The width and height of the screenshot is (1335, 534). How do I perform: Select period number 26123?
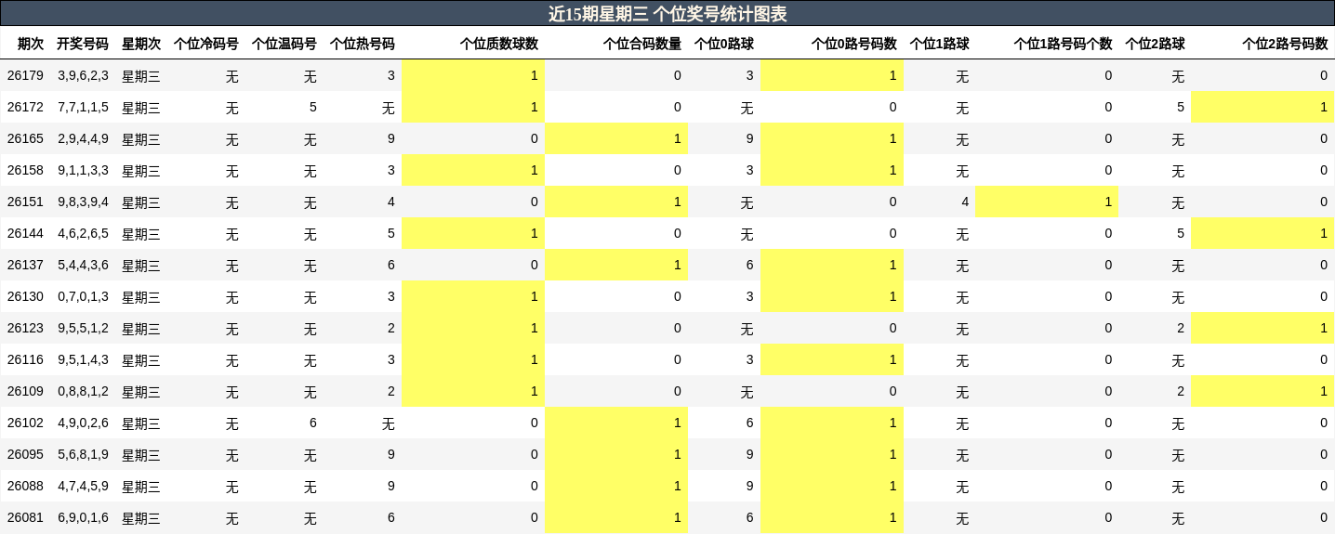click(x=25, y=328)
